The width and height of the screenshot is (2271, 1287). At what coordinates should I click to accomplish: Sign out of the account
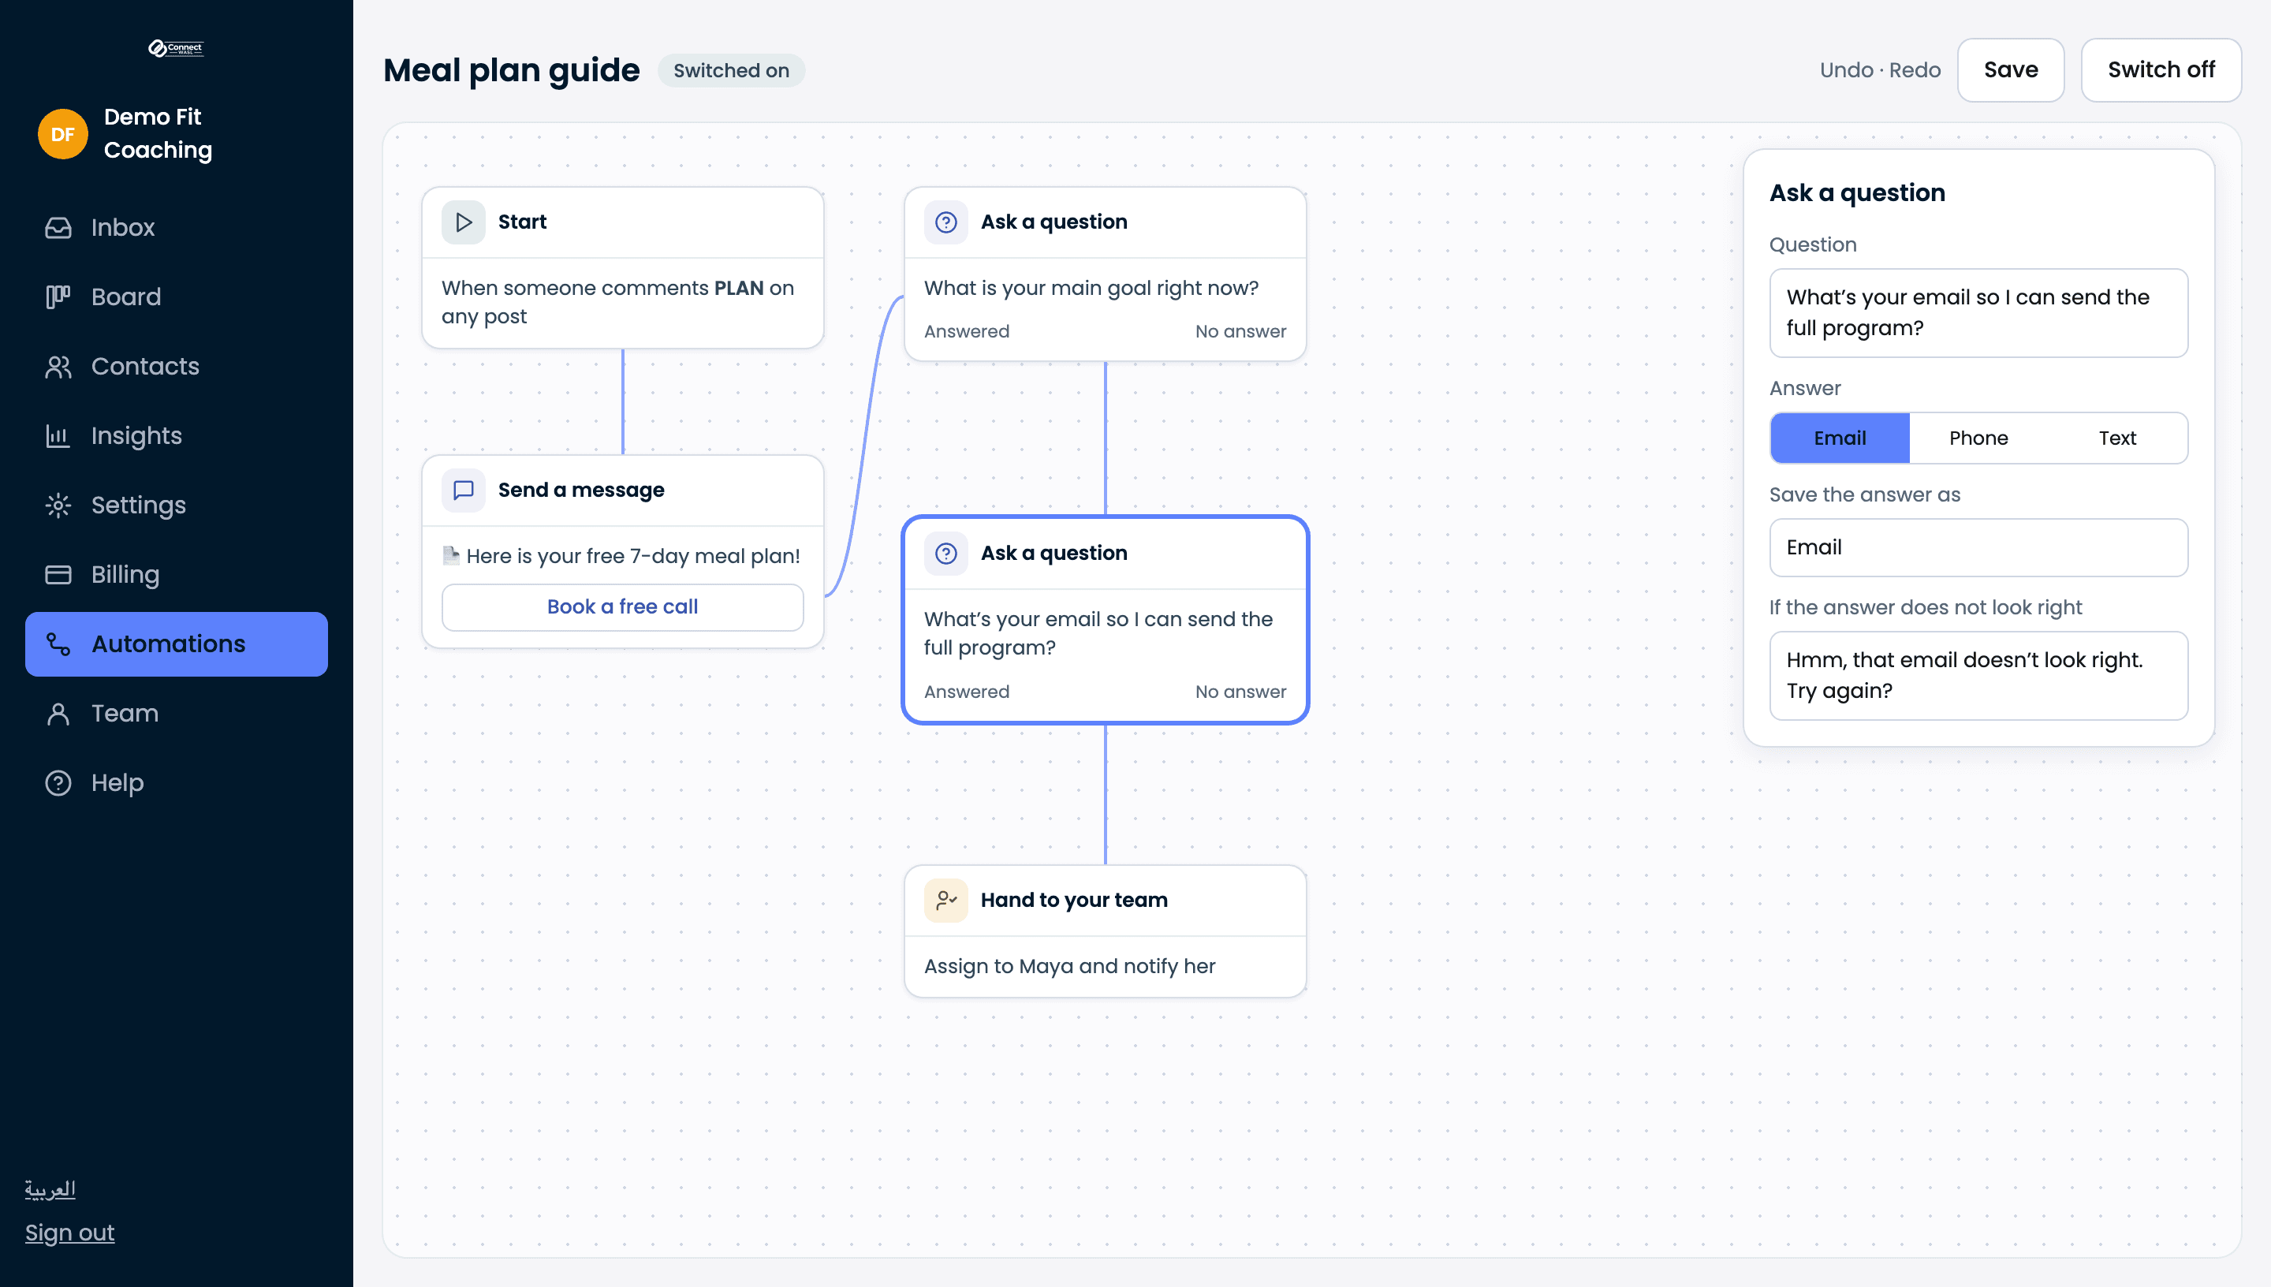[x=70, y=1233]
